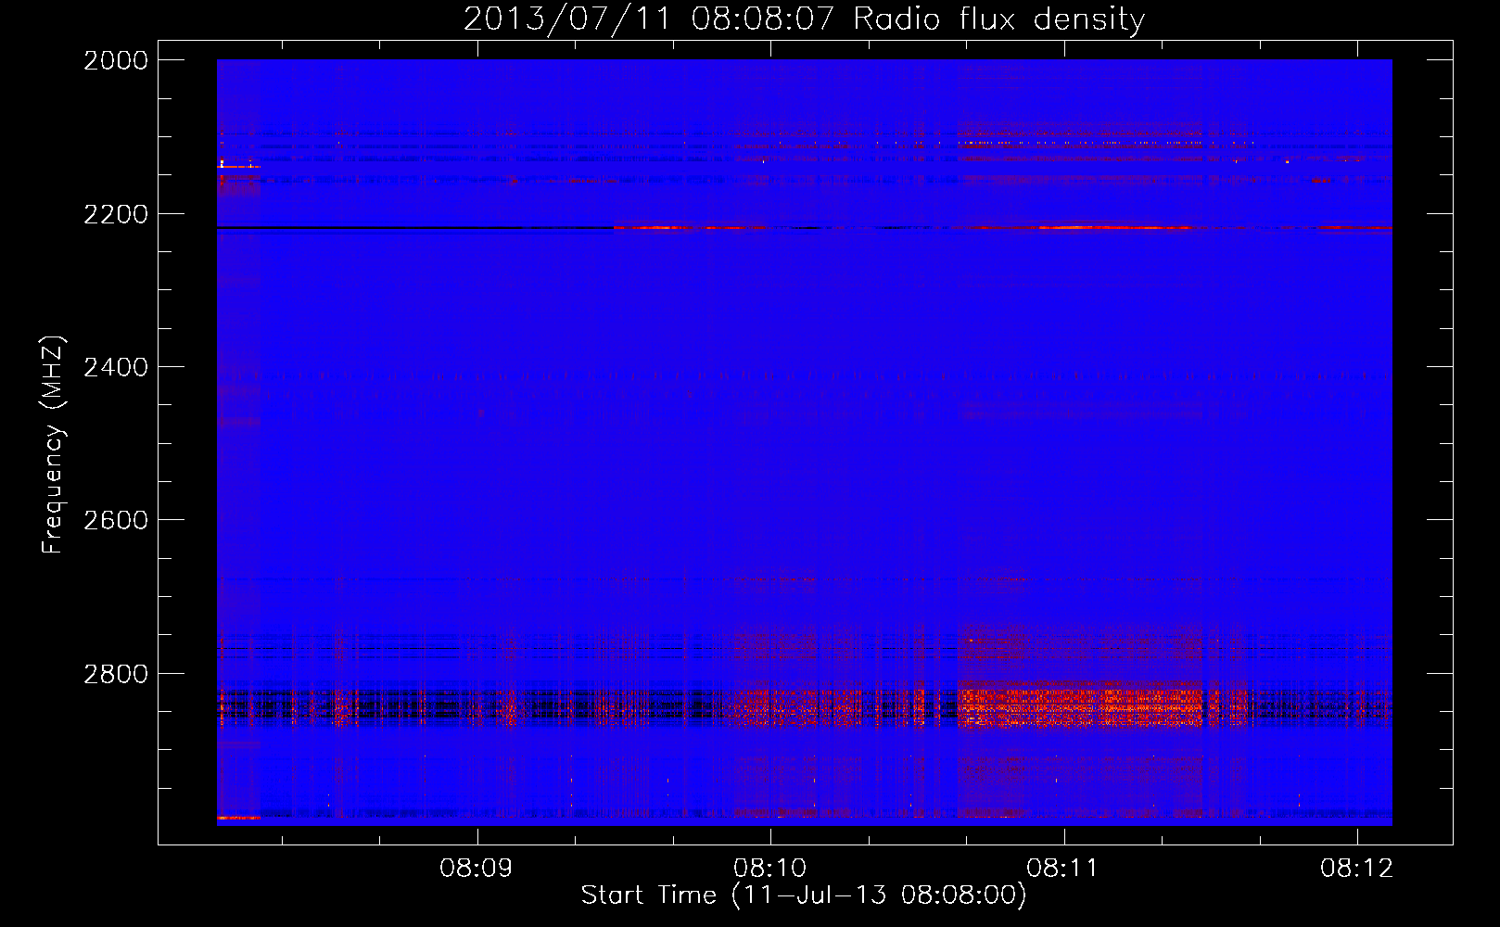Click the 2000 frequency tick label
1500x927 pixels.
(116, 60)
